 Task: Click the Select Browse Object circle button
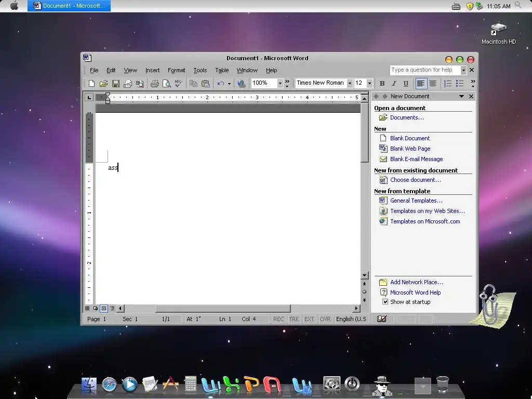tap(364, 292)
